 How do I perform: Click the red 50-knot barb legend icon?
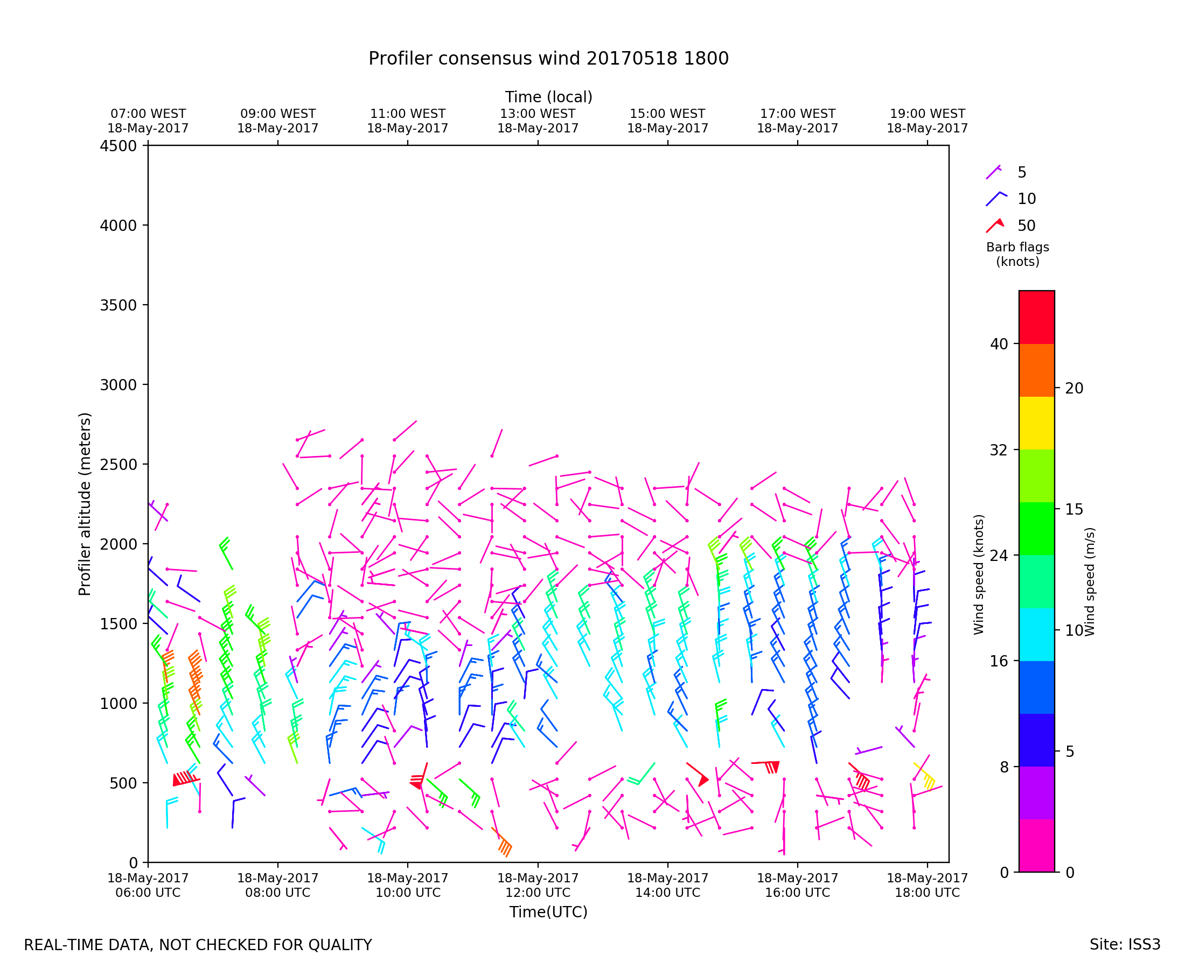point(994,226)
